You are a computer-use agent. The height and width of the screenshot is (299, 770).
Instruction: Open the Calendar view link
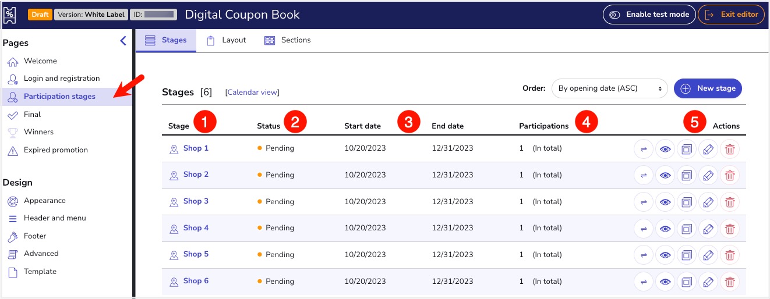[x=252, y=92]
